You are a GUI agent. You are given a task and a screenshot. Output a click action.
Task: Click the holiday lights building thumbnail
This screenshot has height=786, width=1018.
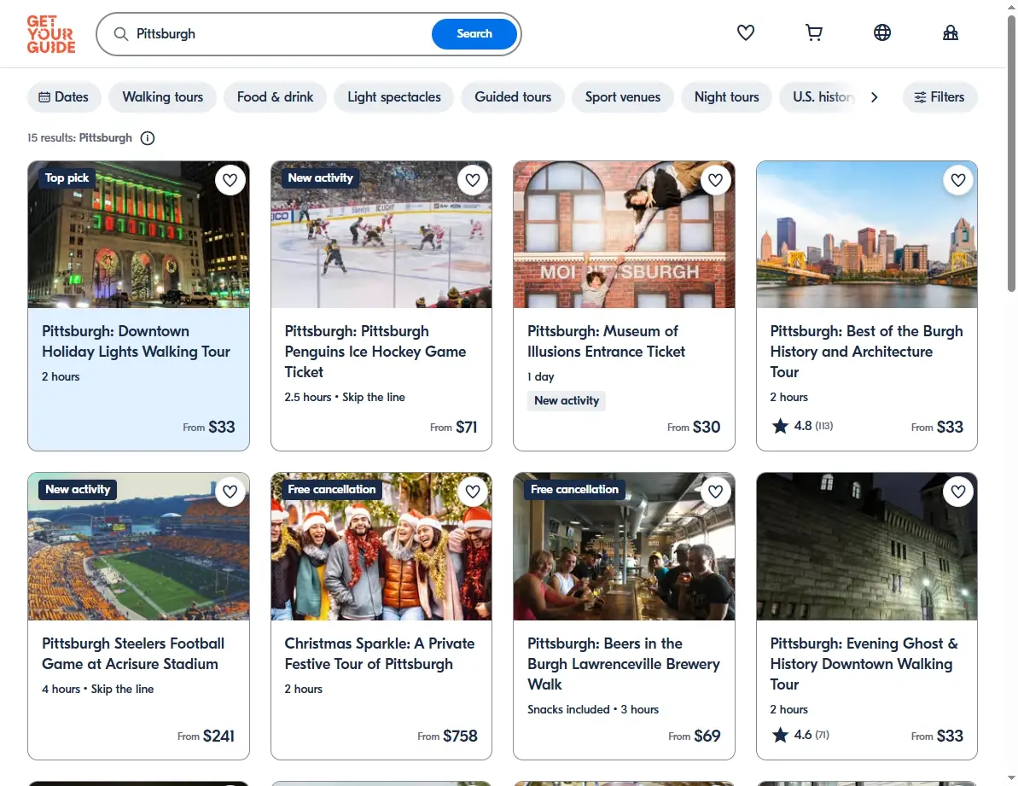click(138, 235)
